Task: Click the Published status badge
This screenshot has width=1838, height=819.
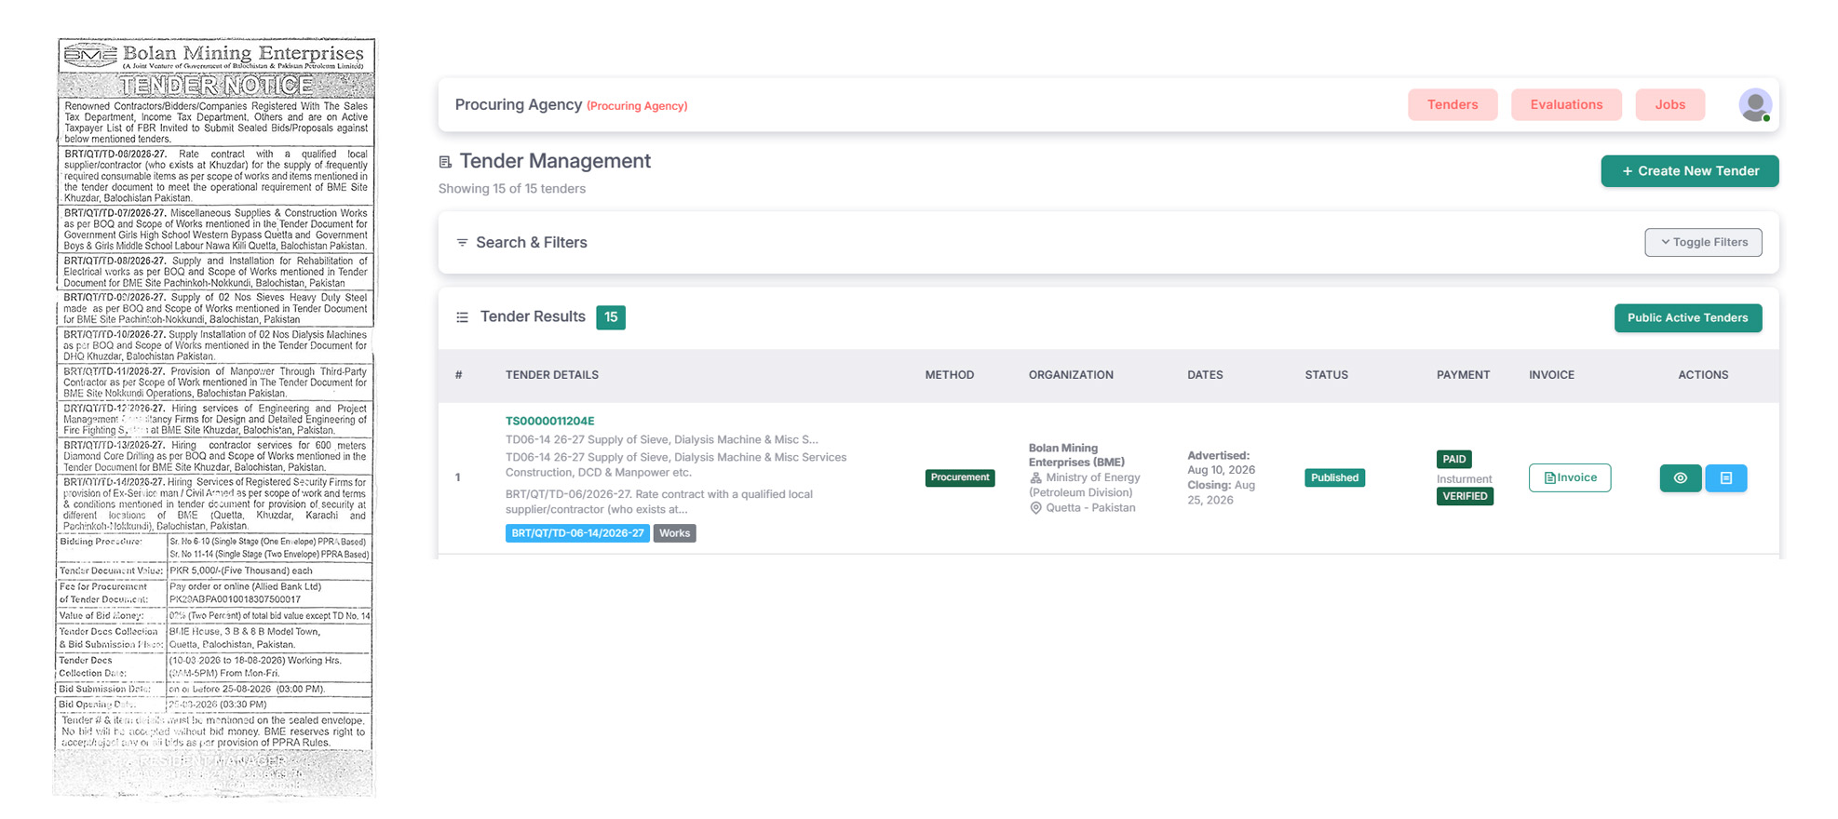Action: pos(1334,477)
